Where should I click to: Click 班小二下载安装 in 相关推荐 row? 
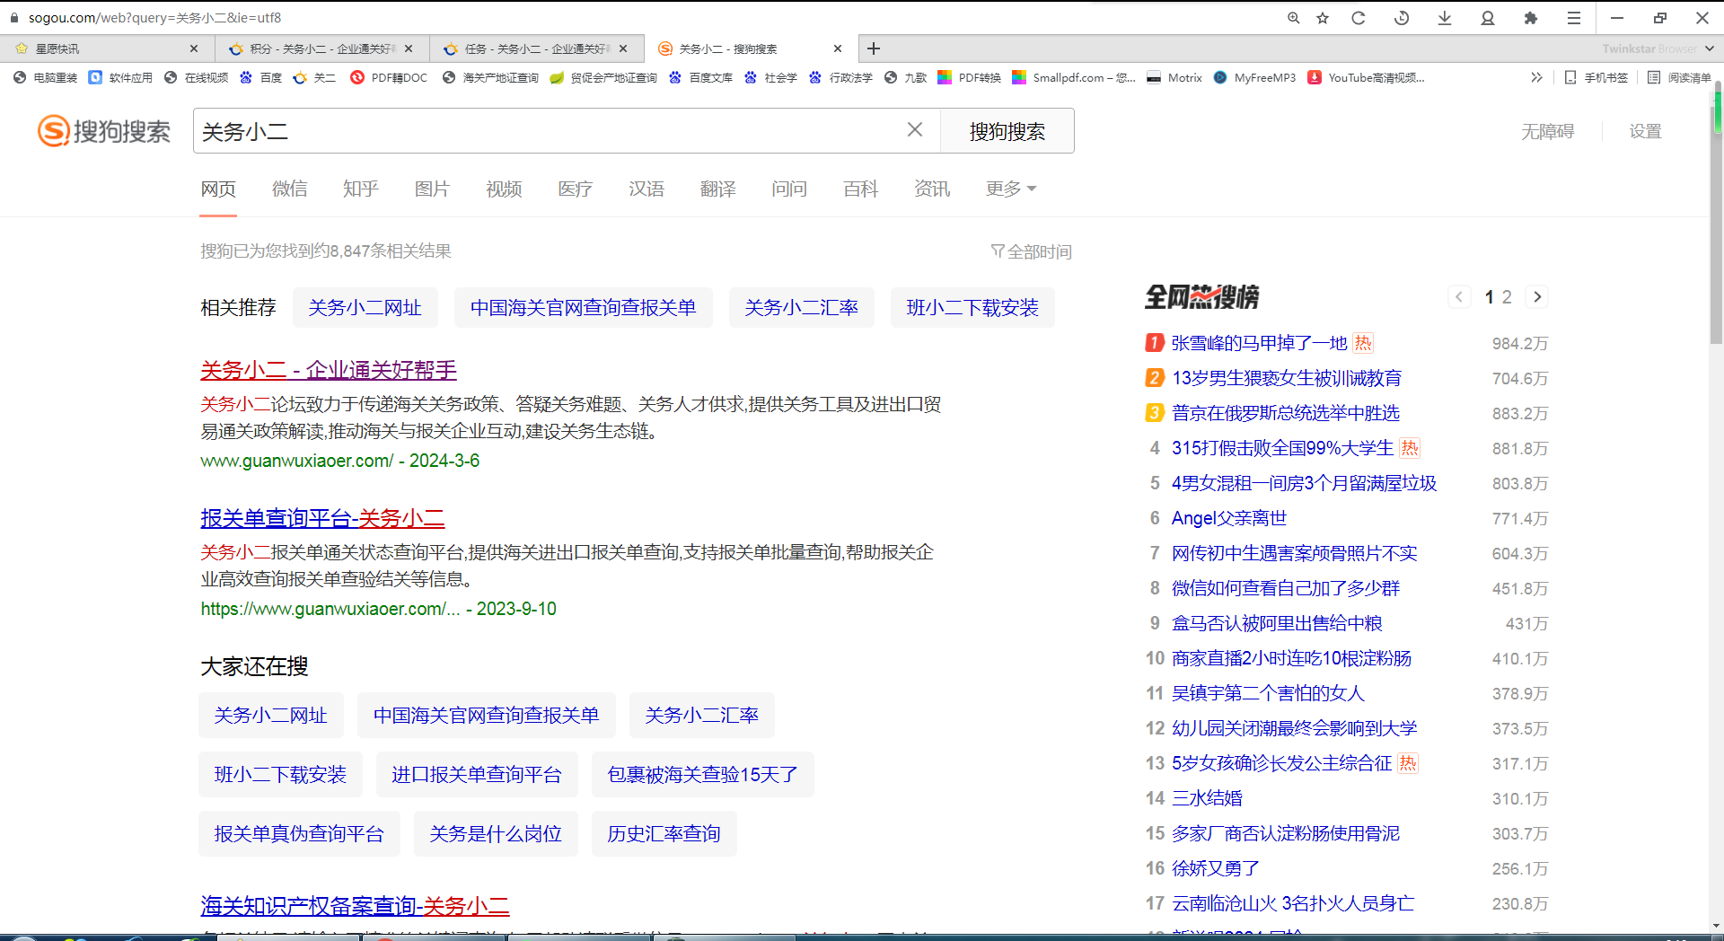[x=972, y=308]
